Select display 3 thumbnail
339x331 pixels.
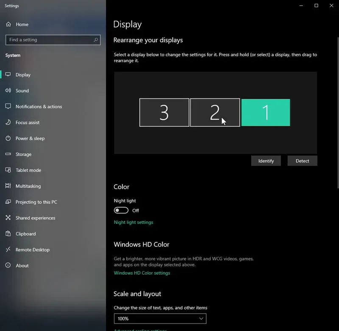point(164,112)
